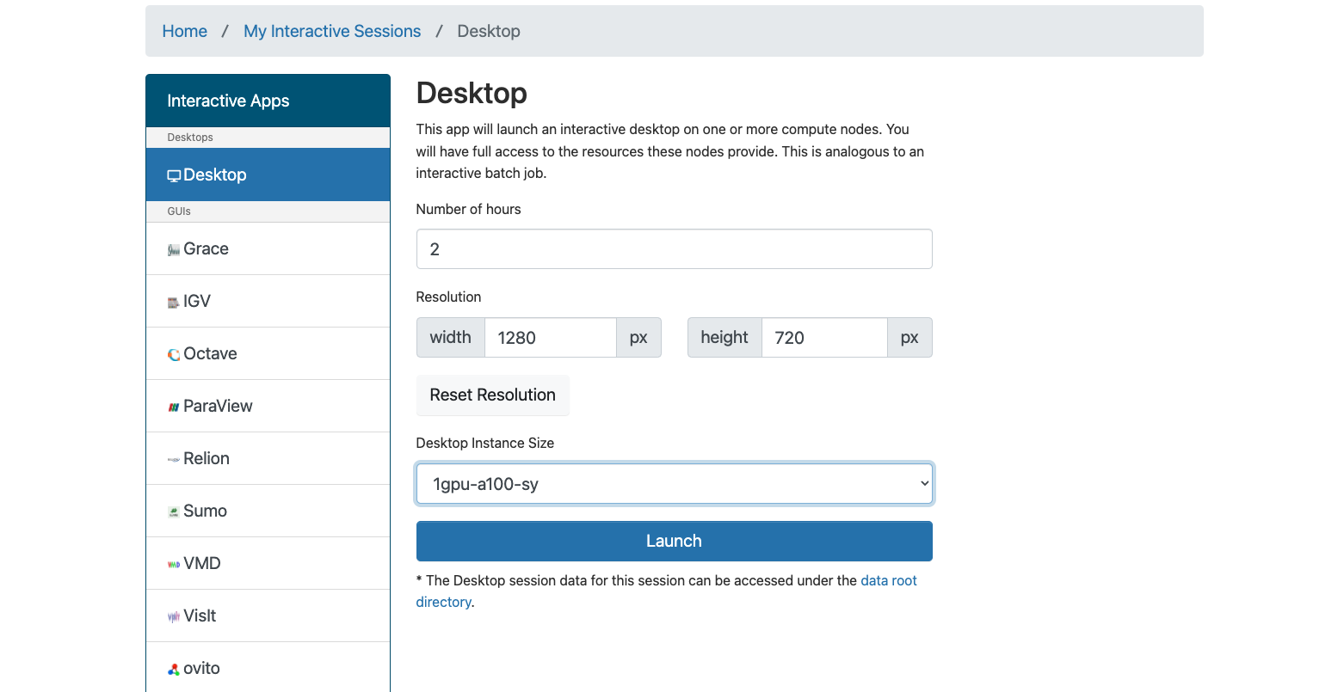Screen dimensions: 1338x692
Task: Open the Relion app entry
Action: pyautogui.click(x=268, y=458)
